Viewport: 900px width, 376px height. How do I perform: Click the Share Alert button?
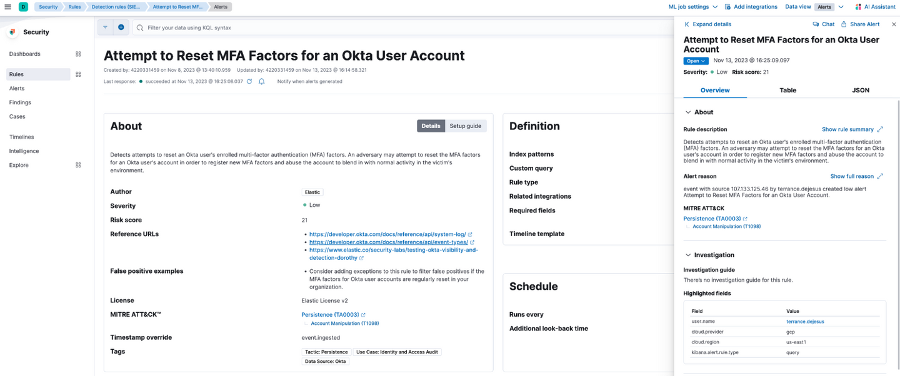[860, 24]
